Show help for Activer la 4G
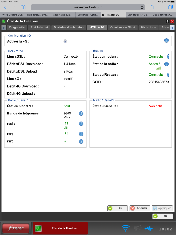 [x=167, y=40]
